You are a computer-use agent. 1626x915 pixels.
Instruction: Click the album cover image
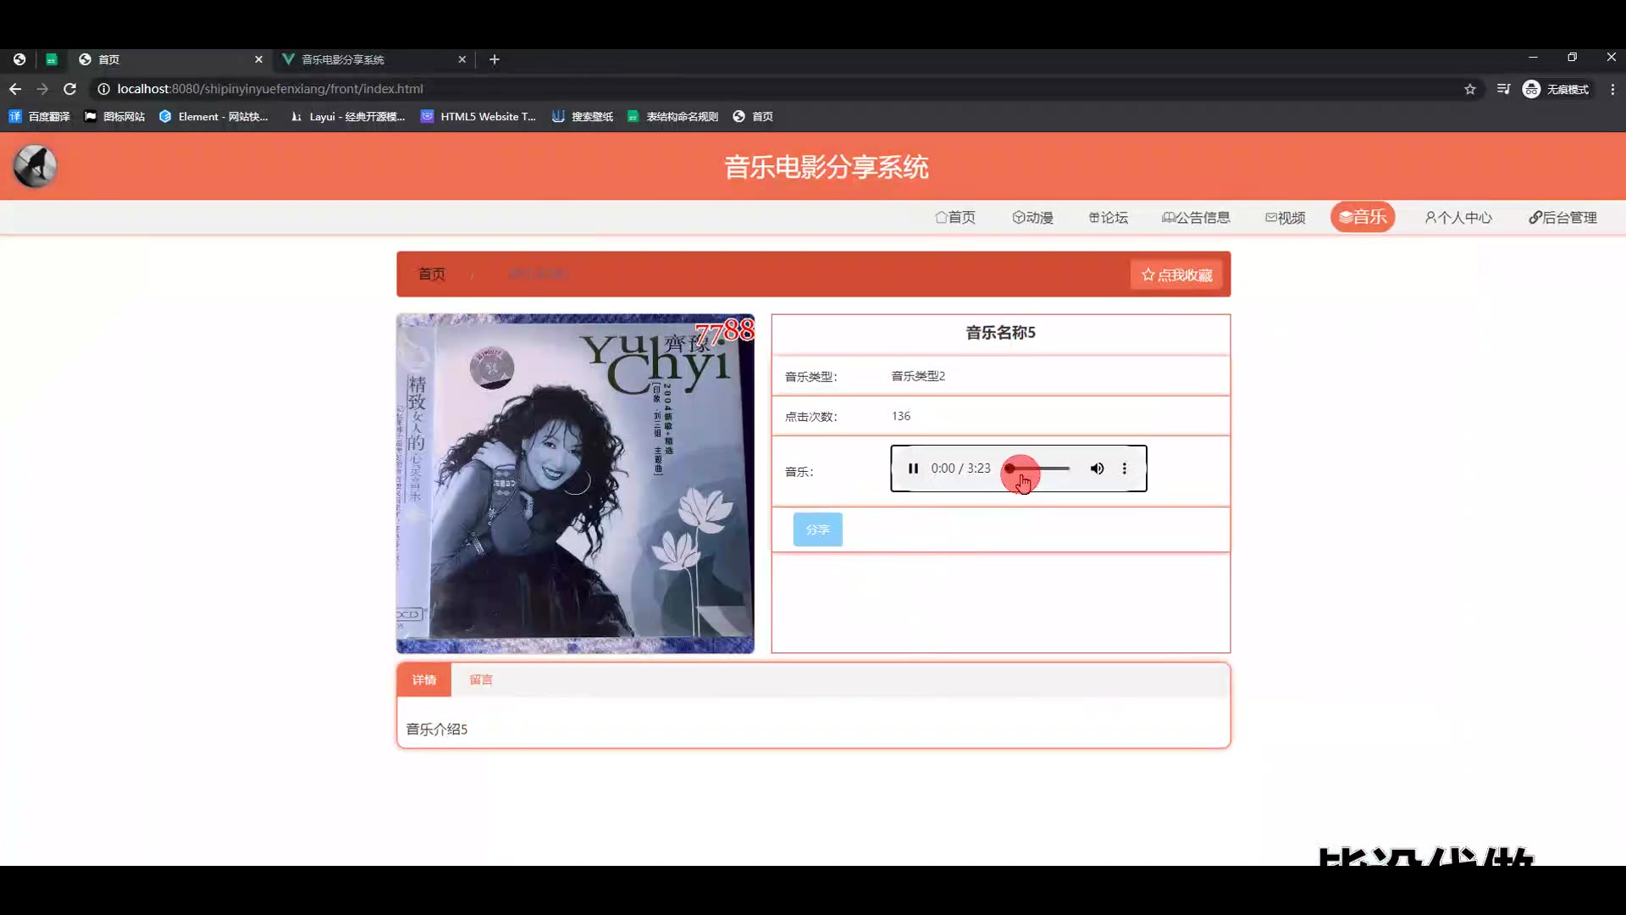coord(575,483)
